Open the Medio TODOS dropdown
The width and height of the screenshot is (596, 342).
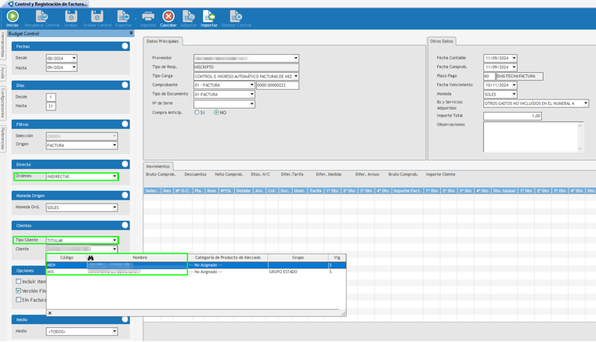point(114,331)
